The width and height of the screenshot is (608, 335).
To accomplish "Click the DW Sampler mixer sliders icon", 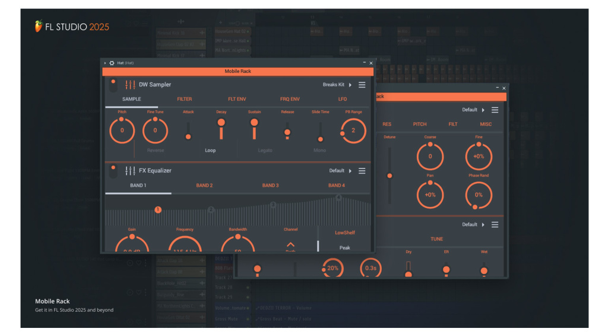I will 130,85.
